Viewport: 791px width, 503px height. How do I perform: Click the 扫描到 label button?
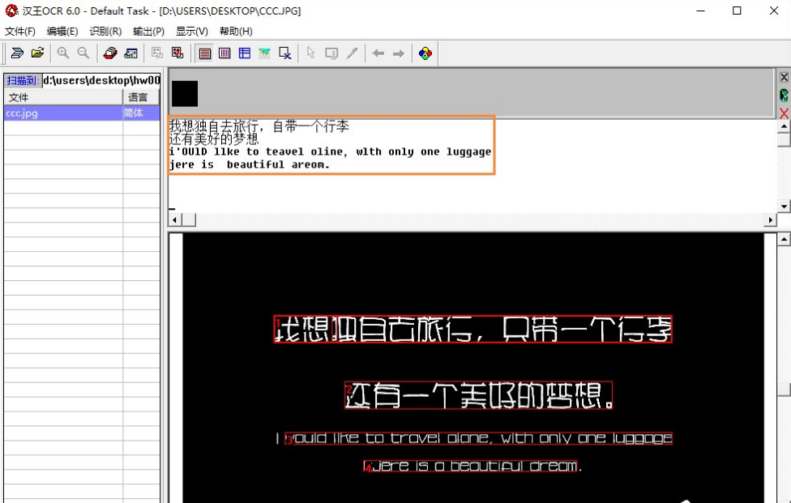(x=23, y=80)
